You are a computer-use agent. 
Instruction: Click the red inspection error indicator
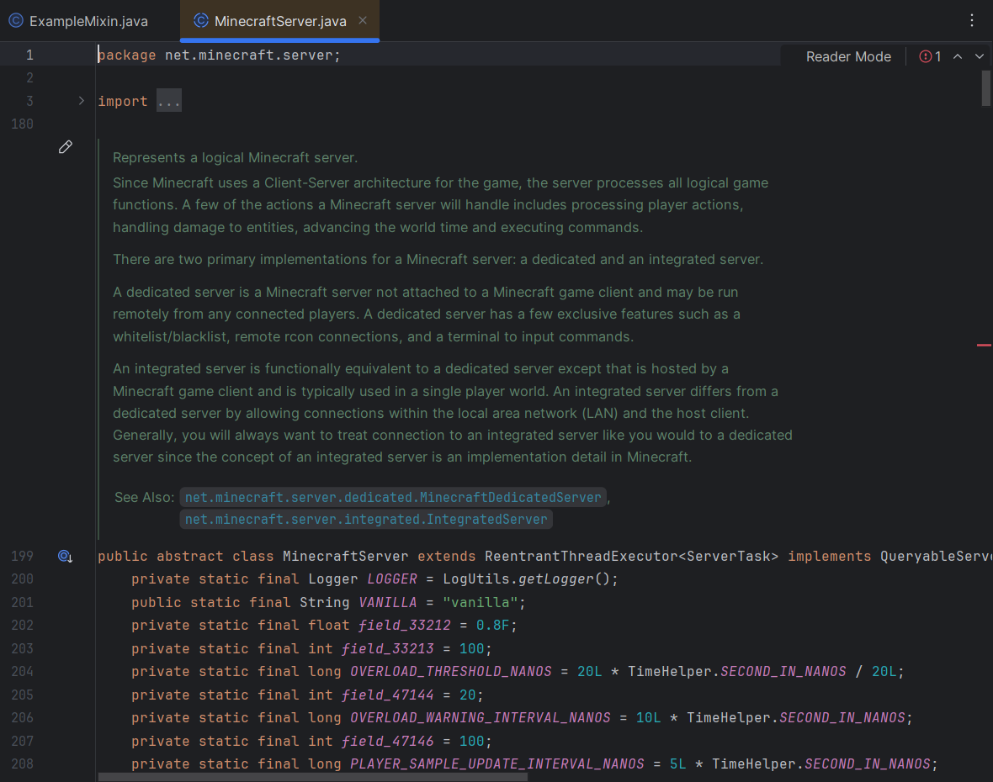(926, 55)
